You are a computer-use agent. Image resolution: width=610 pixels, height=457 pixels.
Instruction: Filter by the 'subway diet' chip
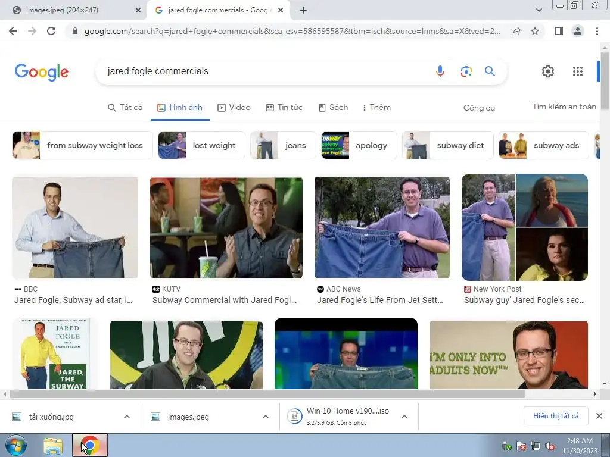pos(448,145)
